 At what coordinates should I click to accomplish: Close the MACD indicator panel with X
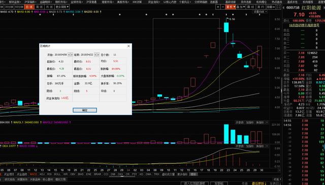(267, 146)
